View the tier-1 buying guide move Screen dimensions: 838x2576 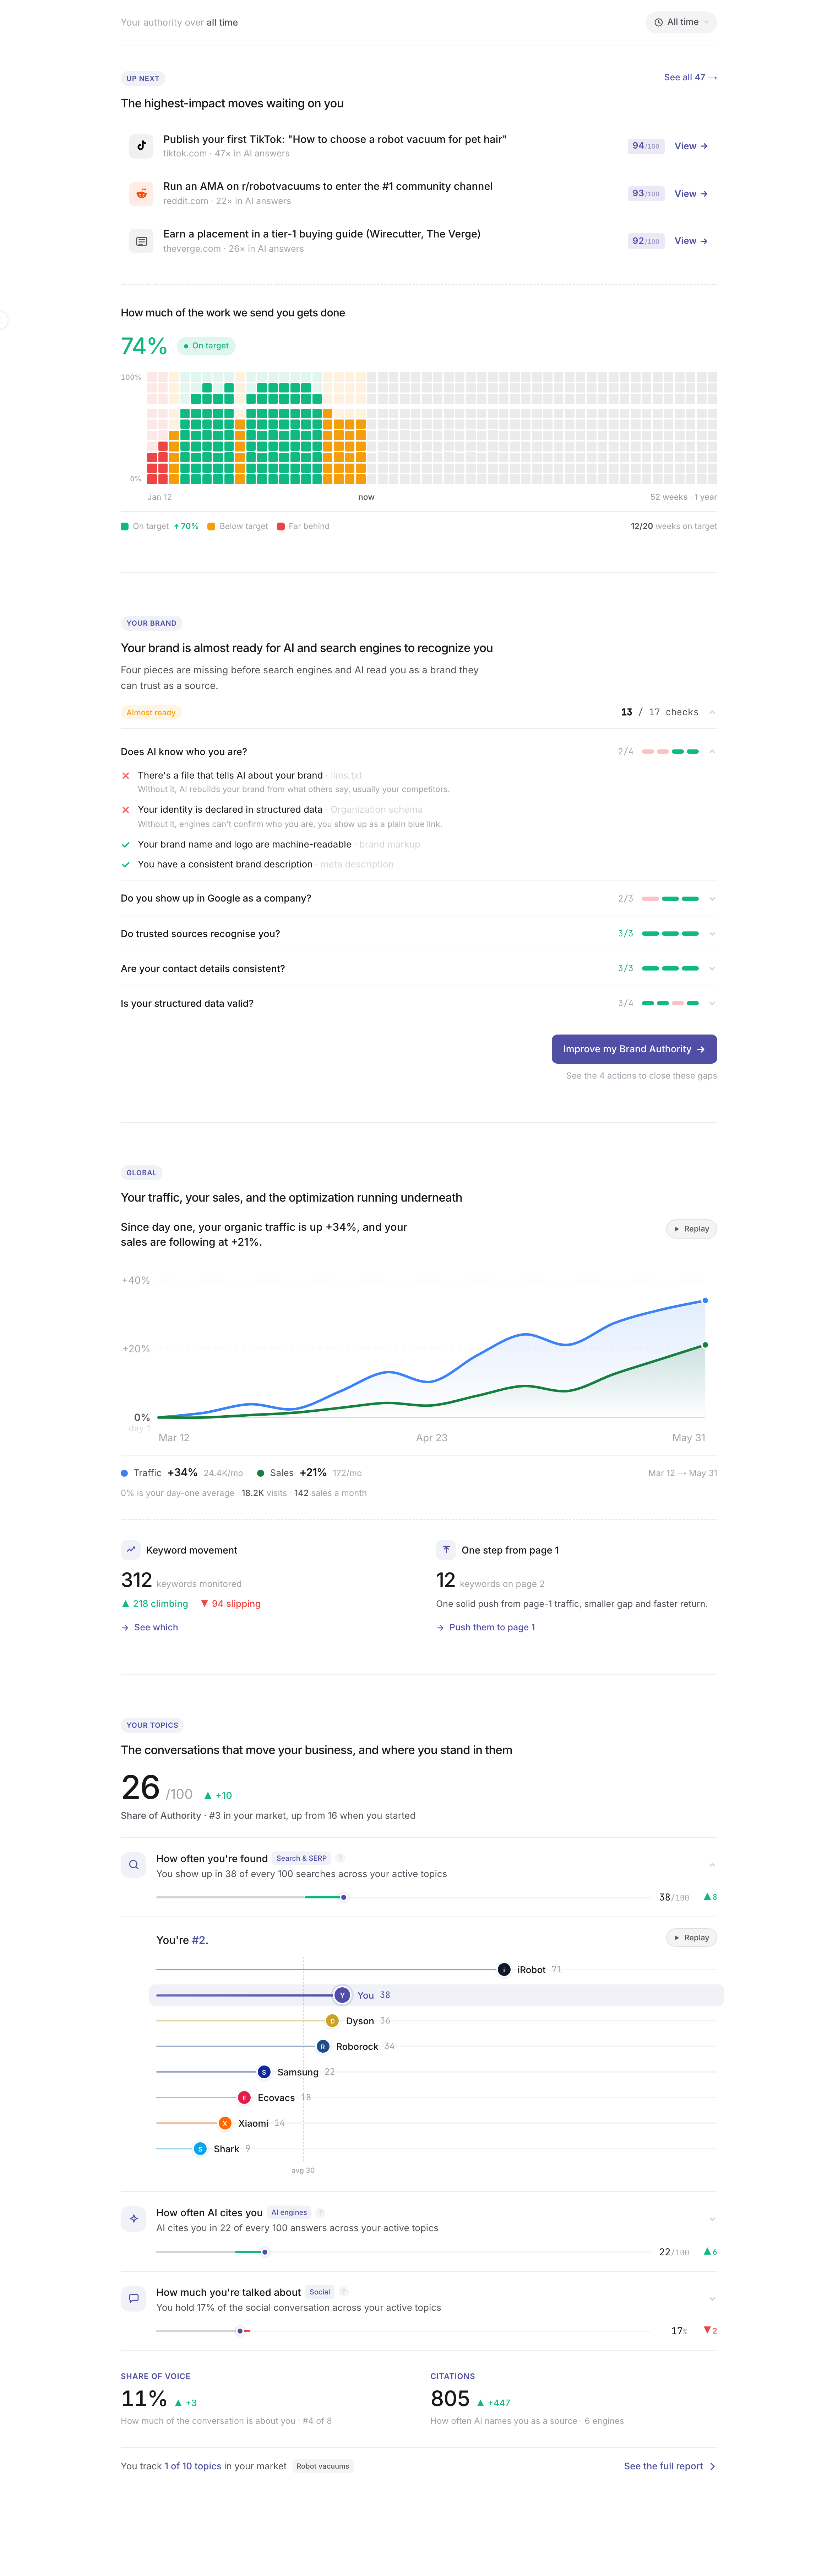(x=691, y=241)
